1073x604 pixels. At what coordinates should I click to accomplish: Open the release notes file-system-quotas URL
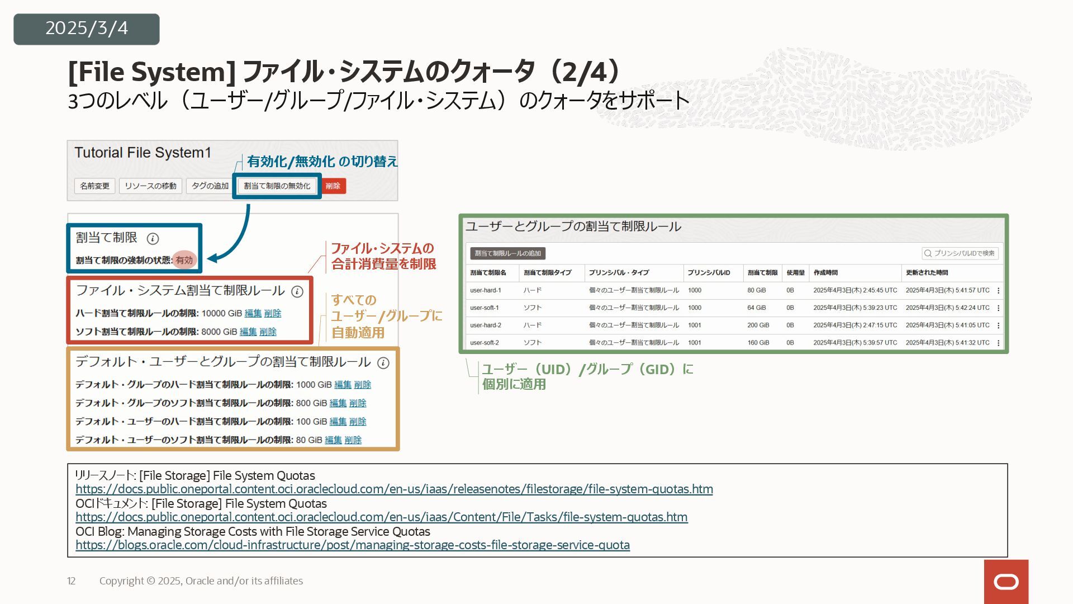pos(394,489)
